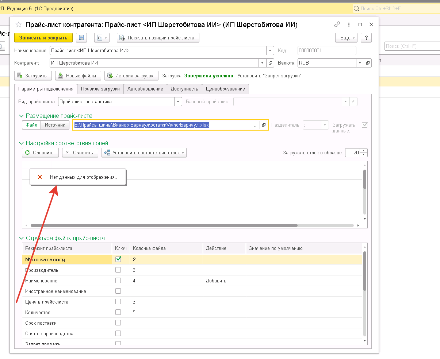Open help with the question mark button
The height and width of the screenshot is (359, 440).
(366, 38)
